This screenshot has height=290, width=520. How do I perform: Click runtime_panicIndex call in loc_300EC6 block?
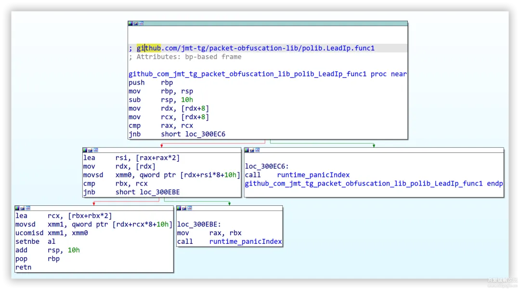coord(313,175)
